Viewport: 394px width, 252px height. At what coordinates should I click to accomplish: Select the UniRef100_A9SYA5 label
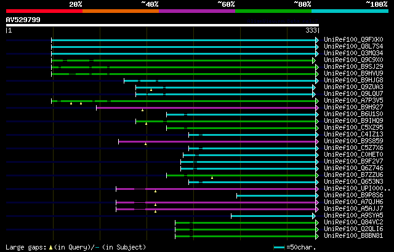[x=353, y=216]
